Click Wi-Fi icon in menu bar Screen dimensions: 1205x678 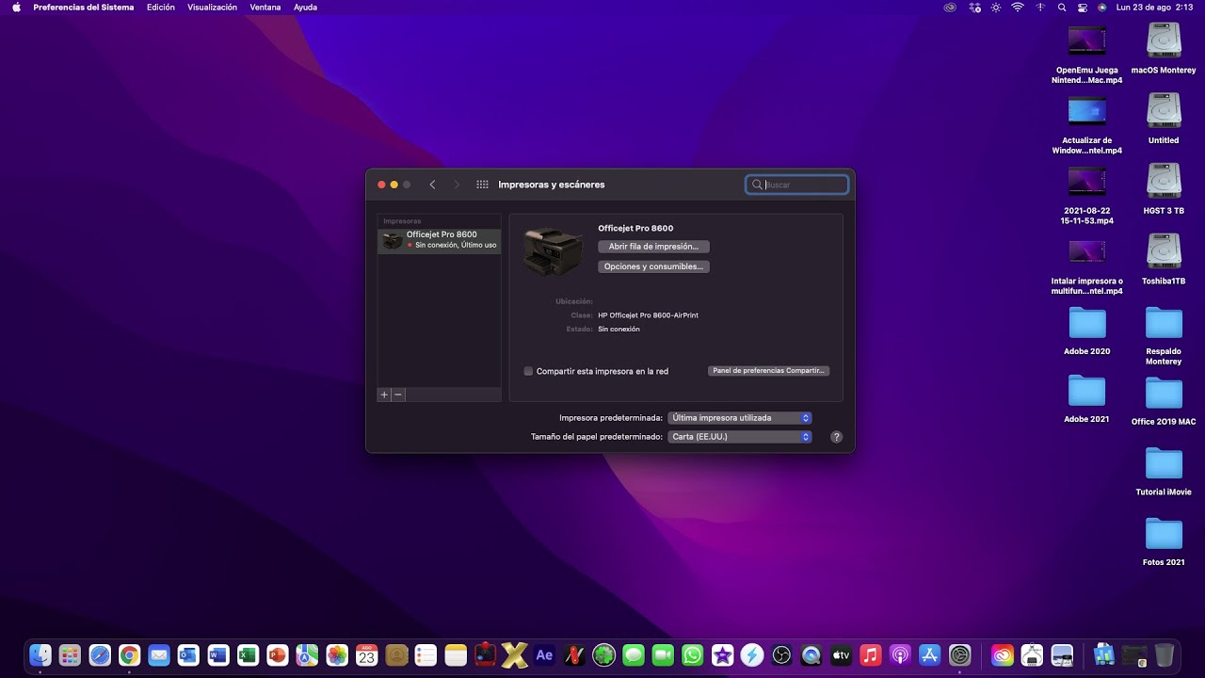coord(1018,7)
